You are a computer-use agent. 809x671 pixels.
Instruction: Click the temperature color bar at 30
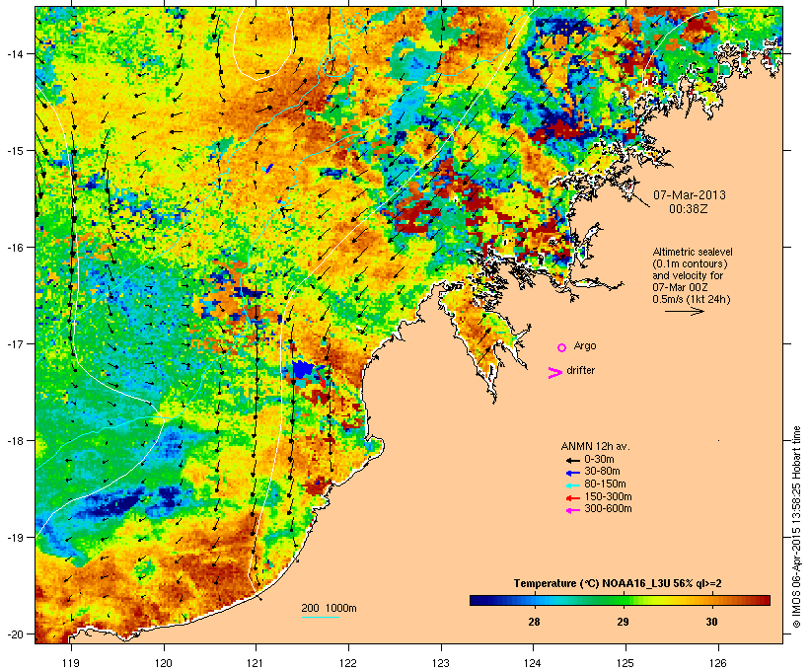(711, 600)
